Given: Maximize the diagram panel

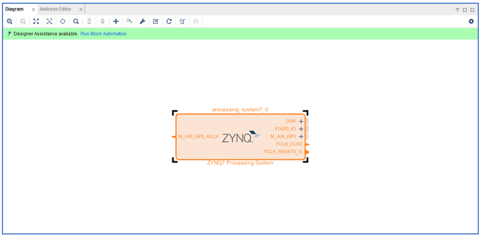Looking at the screenshot, I should (x=464, y=10).
